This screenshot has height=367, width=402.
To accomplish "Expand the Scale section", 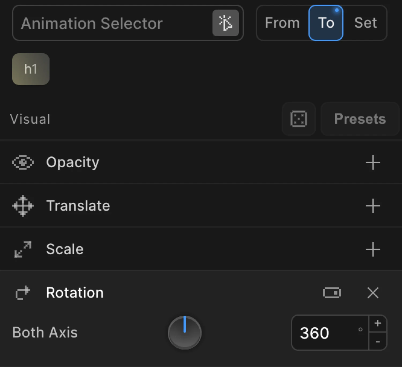I will point(65,249).
